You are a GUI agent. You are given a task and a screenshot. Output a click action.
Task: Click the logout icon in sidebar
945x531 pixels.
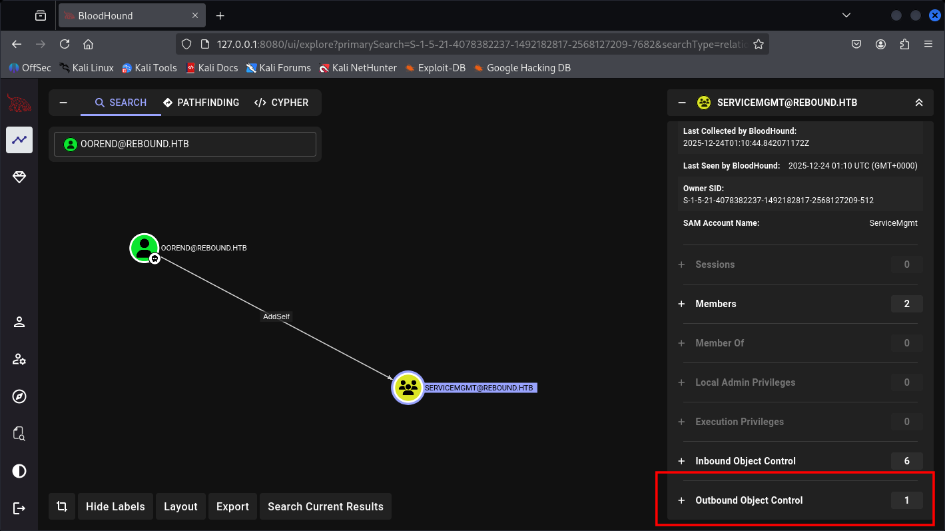click(19, 508)
